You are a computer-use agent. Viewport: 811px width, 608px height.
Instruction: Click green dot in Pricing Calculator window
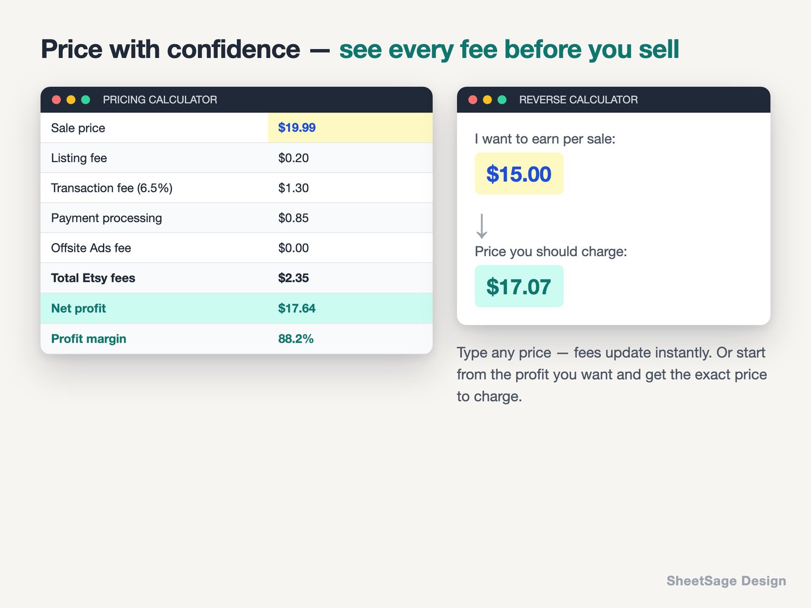[x=85, y=99]
